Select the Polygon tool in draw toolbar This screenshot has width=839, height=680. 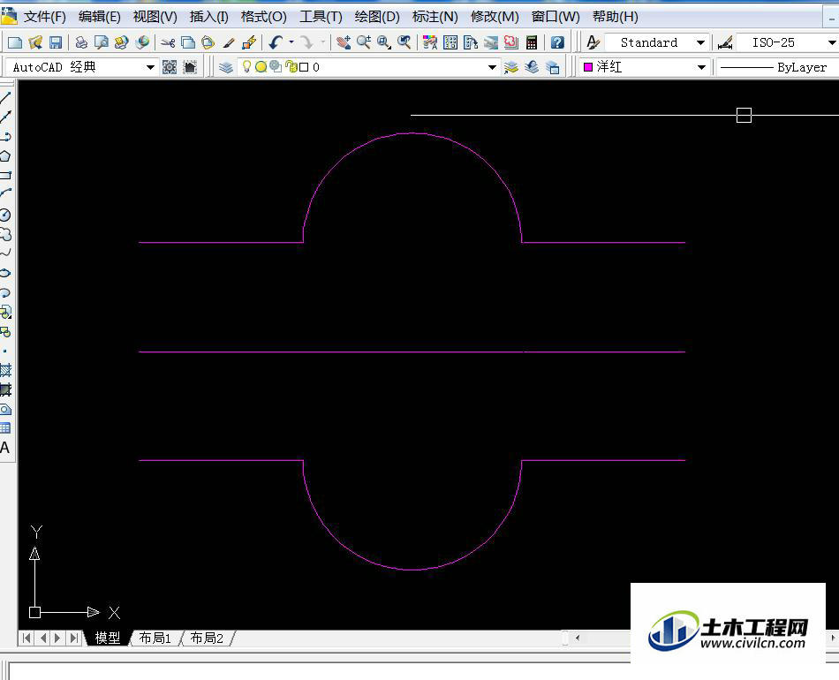tap(5, 156)
